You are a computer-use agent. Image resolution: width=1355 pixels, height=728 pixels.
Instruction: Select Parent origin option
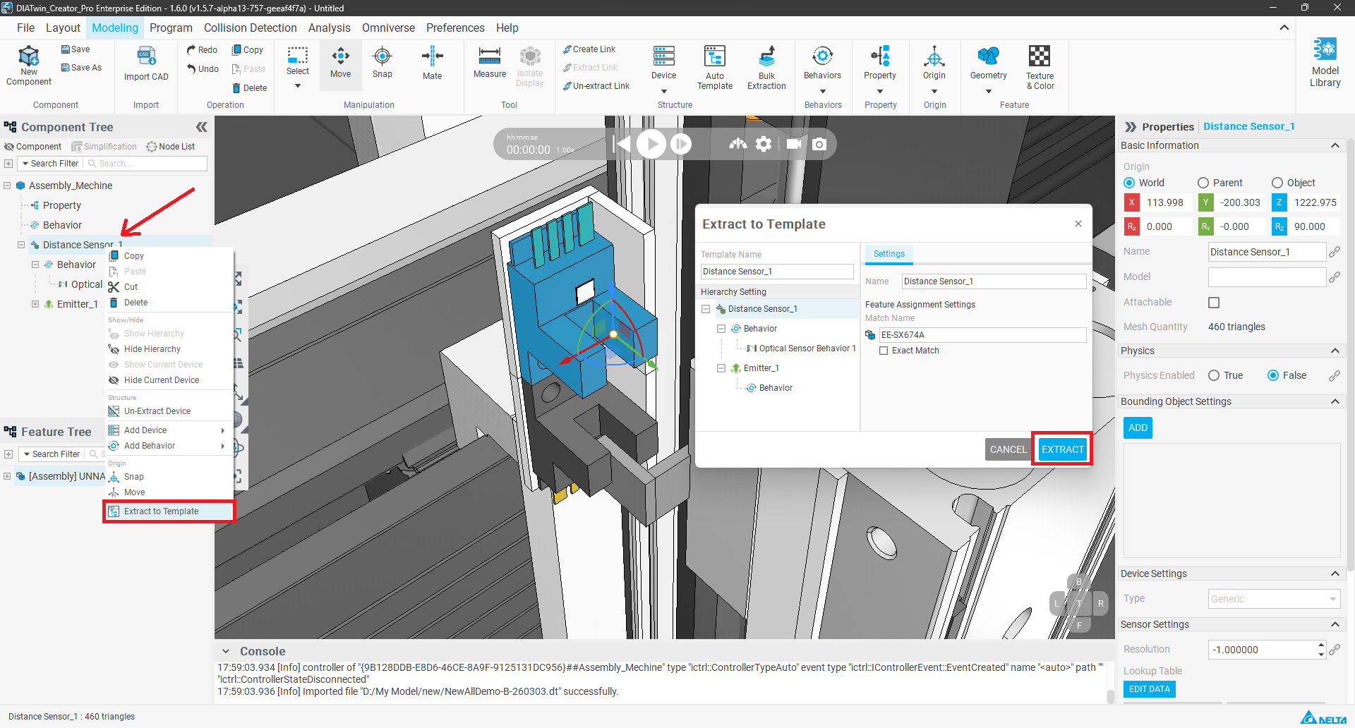click(1203, 183)
